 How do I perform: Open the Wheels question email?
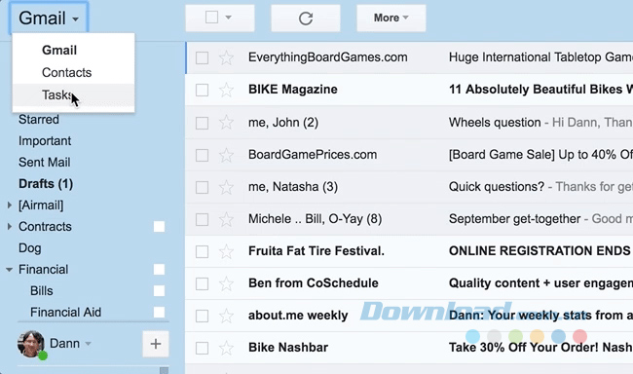tap(495, 123)
